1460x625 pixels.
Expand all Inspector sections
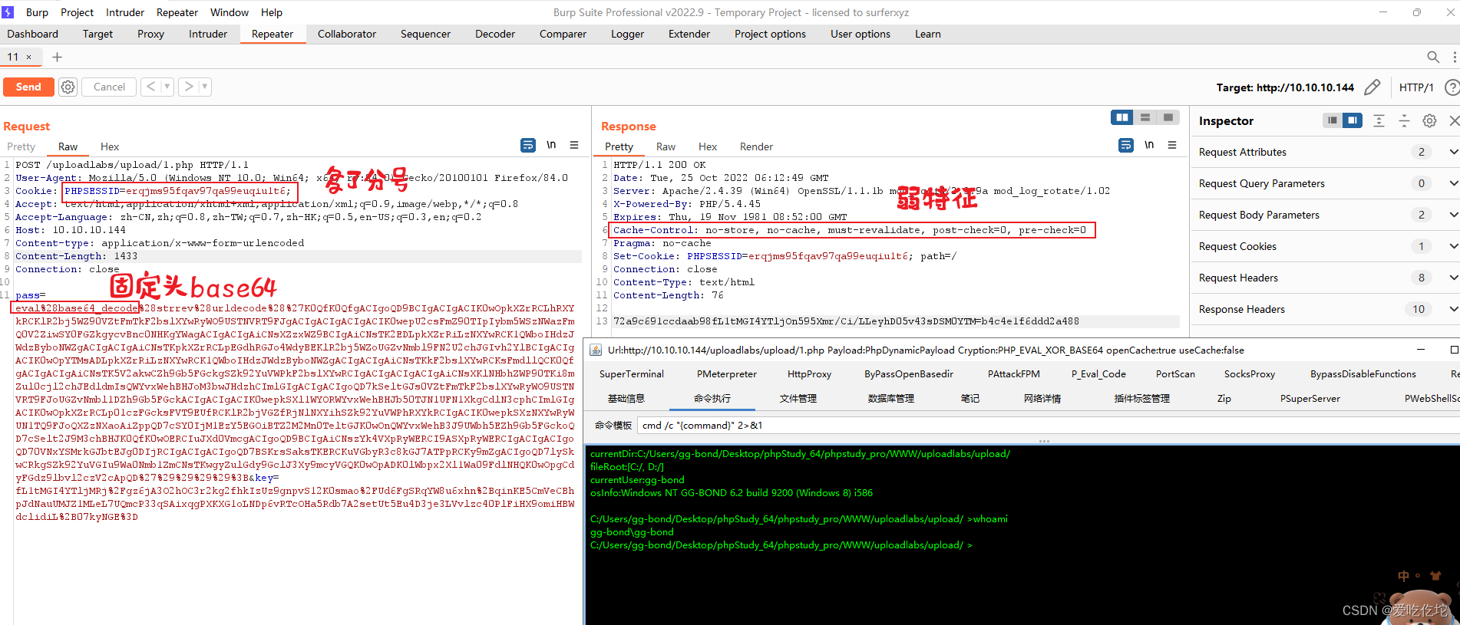(1379, 120)
